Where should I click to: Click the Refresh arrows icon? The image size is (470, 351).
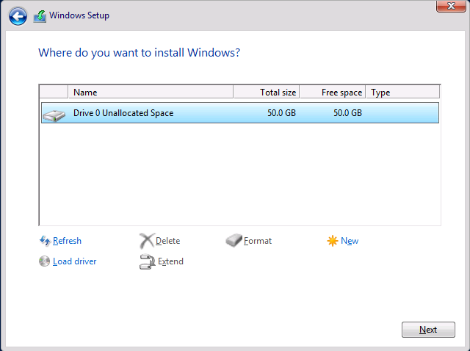click(x=45, y=241)
